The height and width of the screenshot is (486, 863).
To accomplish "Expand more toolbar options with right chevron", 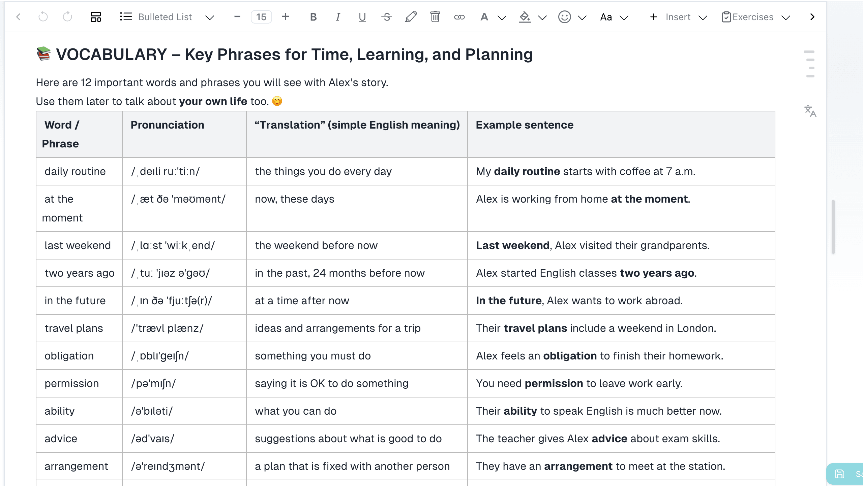I will pyautogui.click(x=812, y=16).
